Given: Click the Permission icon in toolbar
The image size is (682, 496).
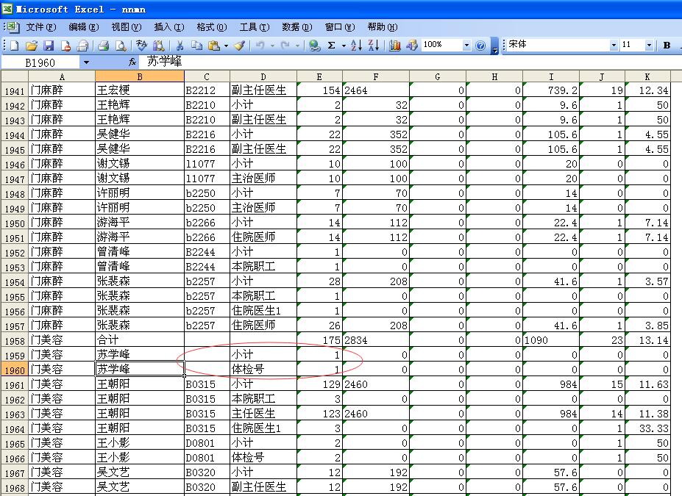Looking at the screenshot, I should coord(65,45).
